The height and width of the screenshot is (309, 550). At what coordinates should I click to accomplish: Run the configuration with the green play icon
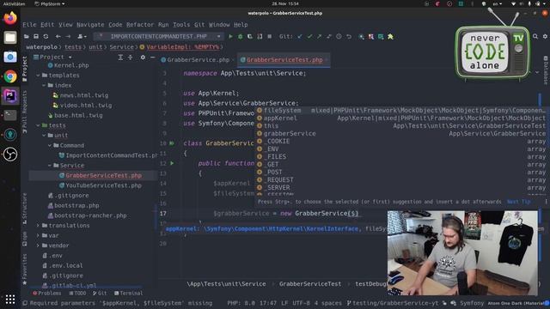[230, 36]
